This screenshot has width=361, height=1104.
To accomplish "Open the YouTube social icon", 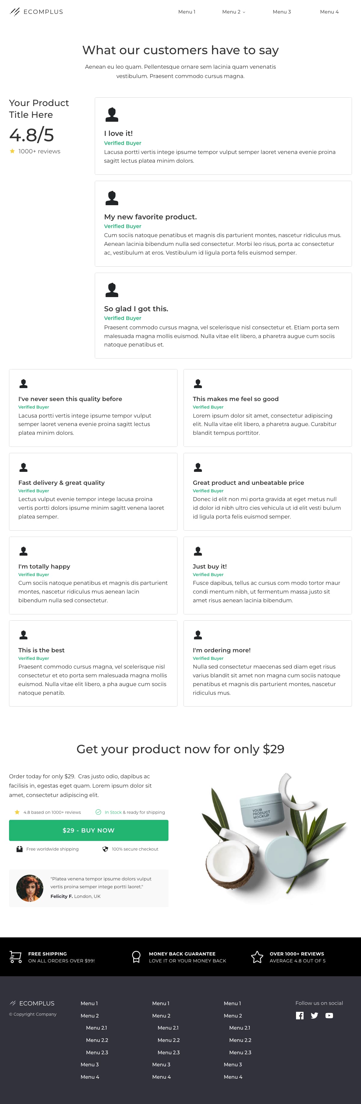I will [329, 1015].
